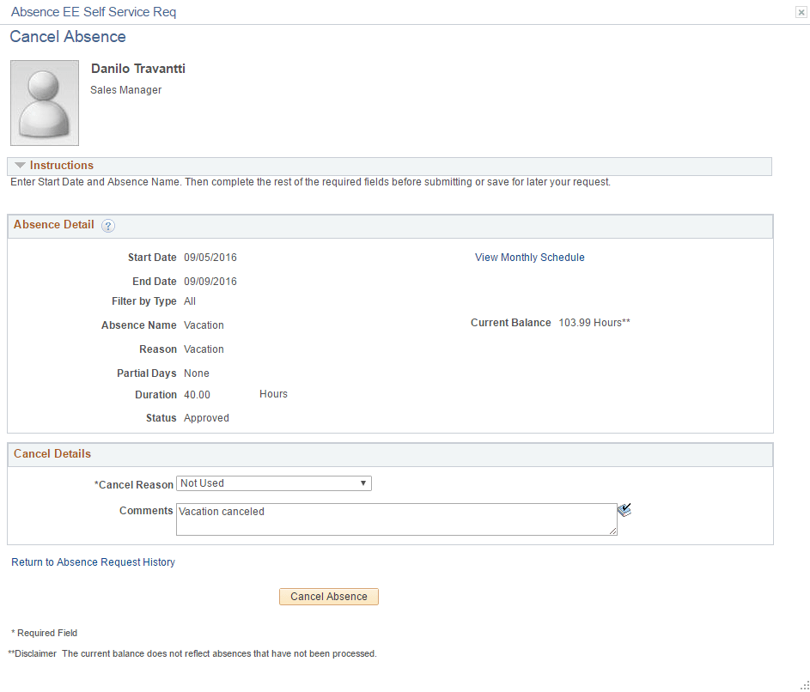810x692 pixels.
Task: Collapse the Instructions section triangle
Action: point(19,165)
